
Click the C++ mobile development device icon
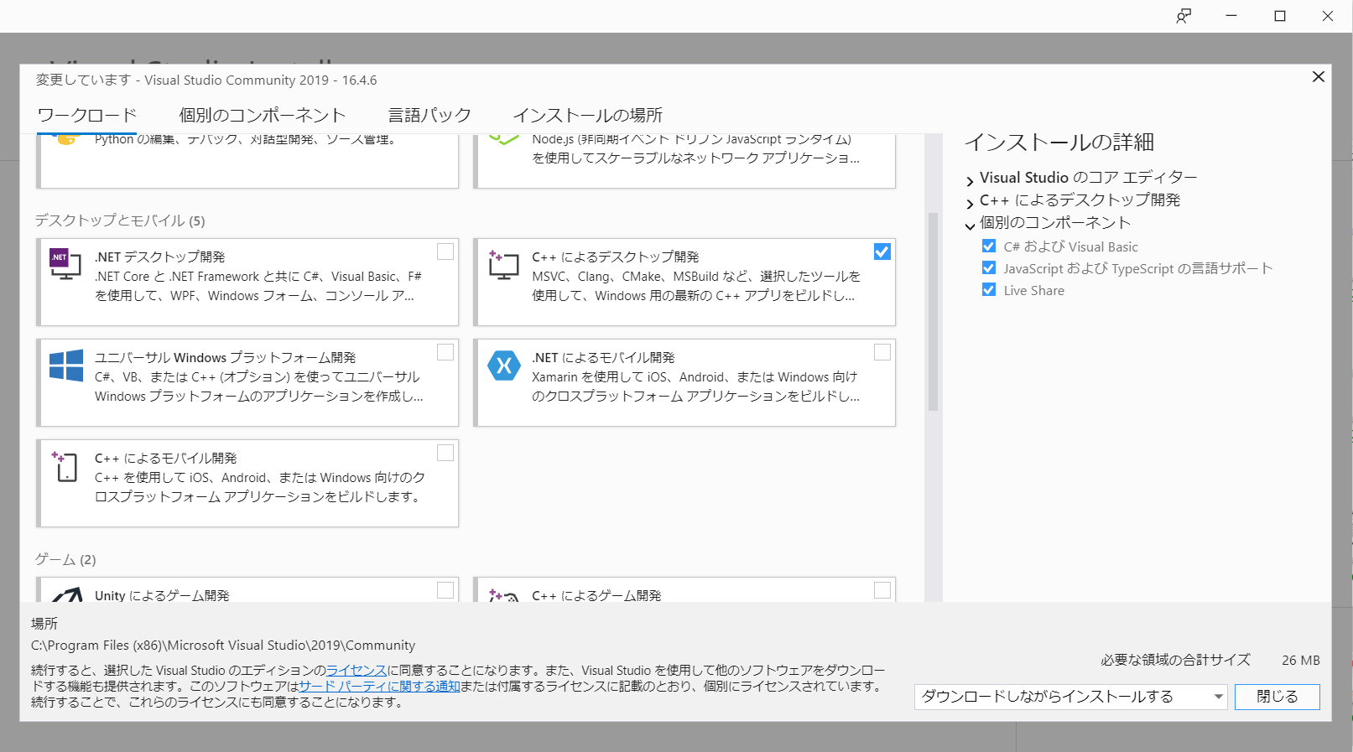(65, 466)
